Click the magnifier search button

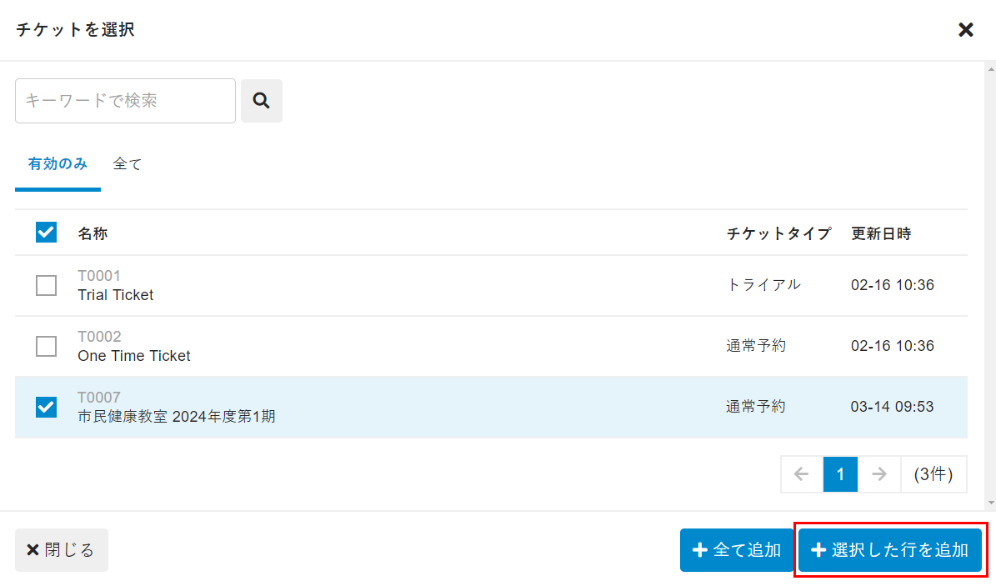click(262, 101)
